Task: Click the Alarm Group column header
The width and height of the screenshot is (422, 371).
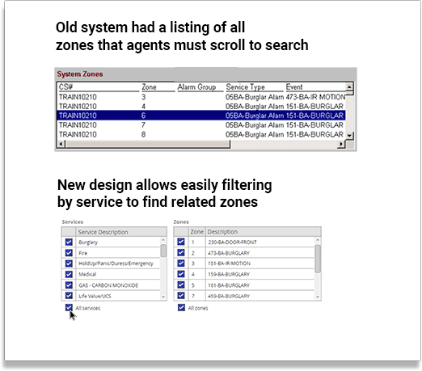Action: pyautogui.click(x=200, y=87)
